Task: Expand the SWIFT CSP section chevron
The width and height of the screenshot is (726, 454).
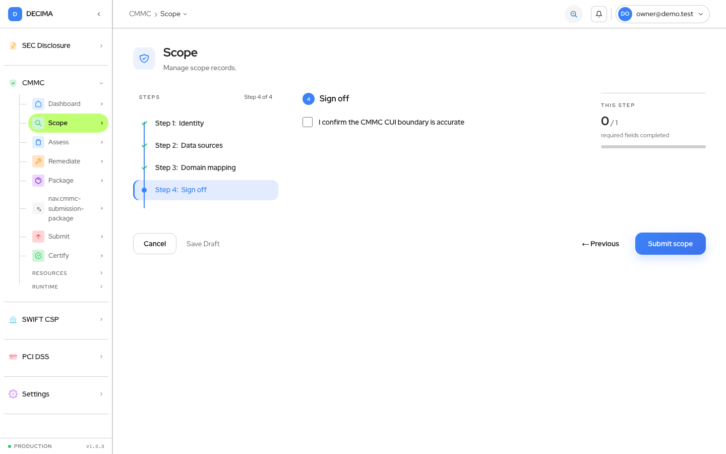Action: (101, 320)
